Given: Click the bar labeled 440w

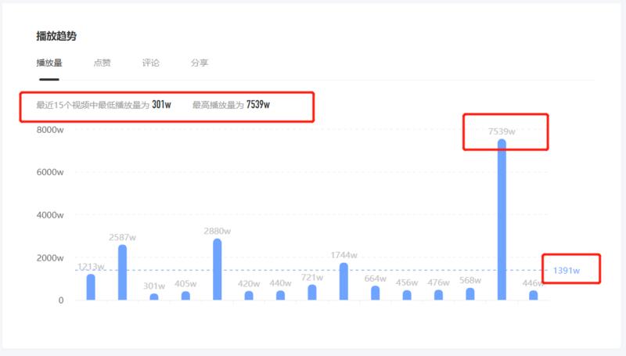Looking at the screenshot, I should (x=280, y=296).
